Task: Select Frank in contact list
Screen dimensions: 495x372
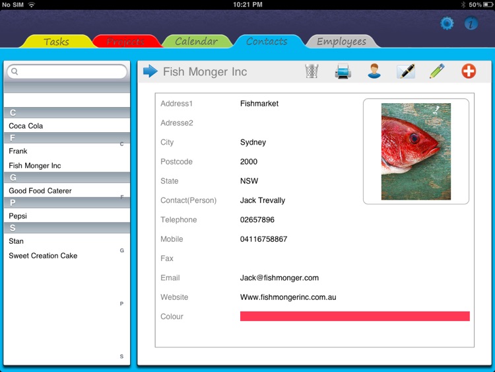Action: coord(67,151)
